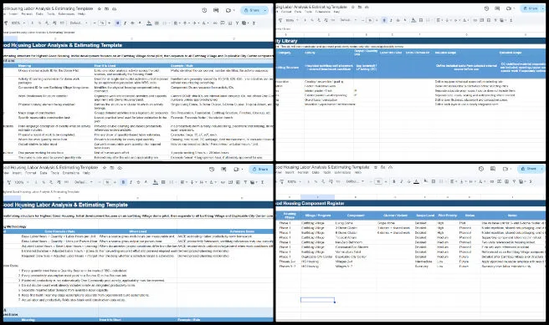
Task: Expand more toolbar options in Component Register window
Action: pyautogui.click(x=531, y=181)
